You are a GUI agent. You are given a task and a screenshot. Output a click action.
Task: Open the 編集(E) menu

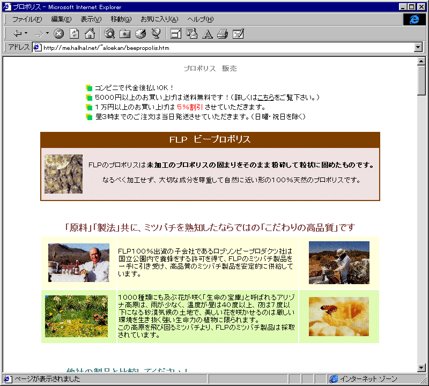point(61,19)
